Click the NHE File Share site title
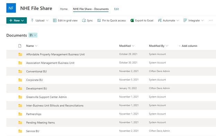The height and width of the screenshot is (140, 216). (36, 8)
